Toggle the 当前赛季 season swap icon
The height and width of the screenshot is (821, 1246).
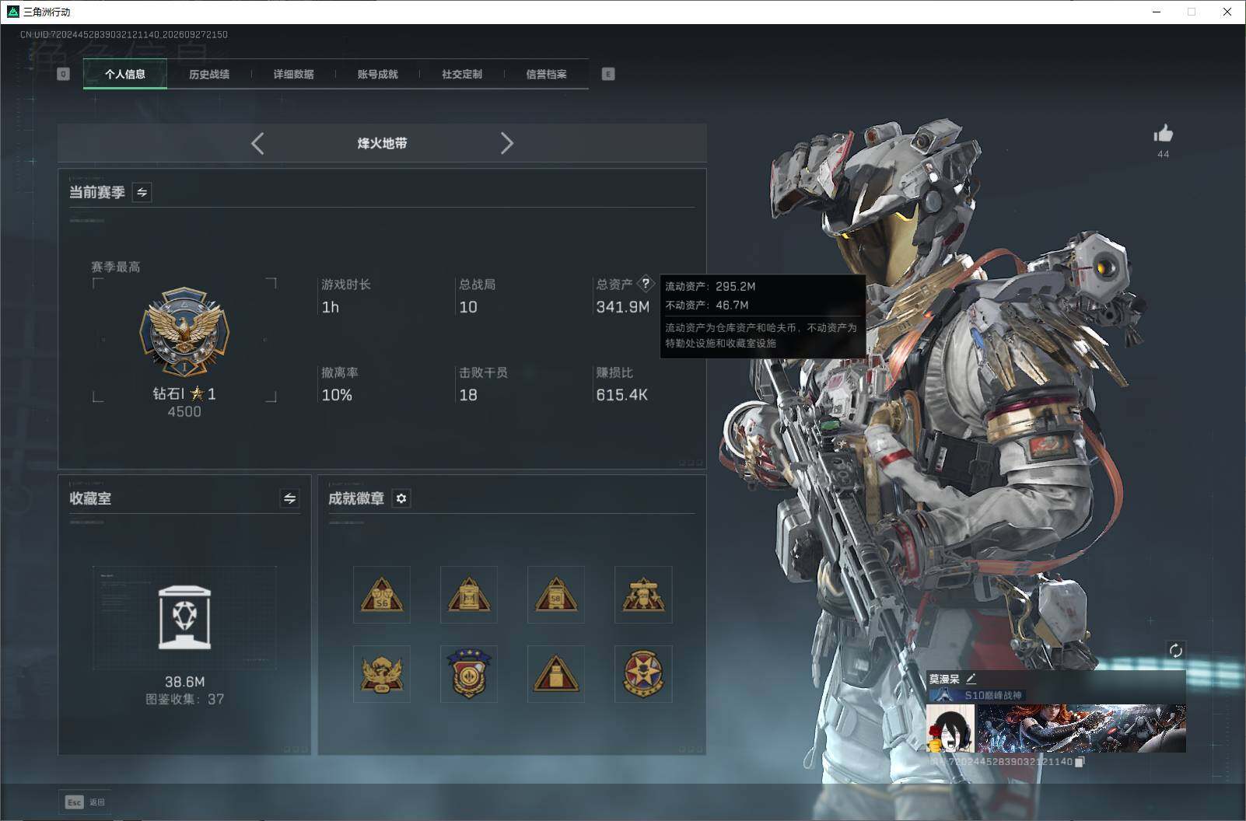pos(142,192)
